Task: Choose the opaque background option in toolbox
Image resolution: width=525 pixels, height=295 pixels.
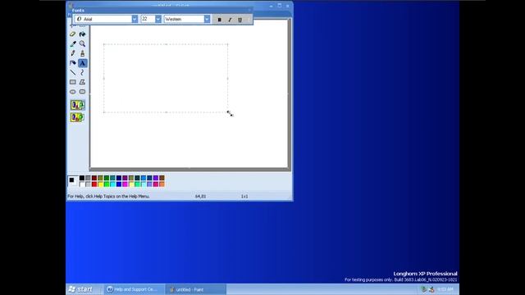Action: 77,105
